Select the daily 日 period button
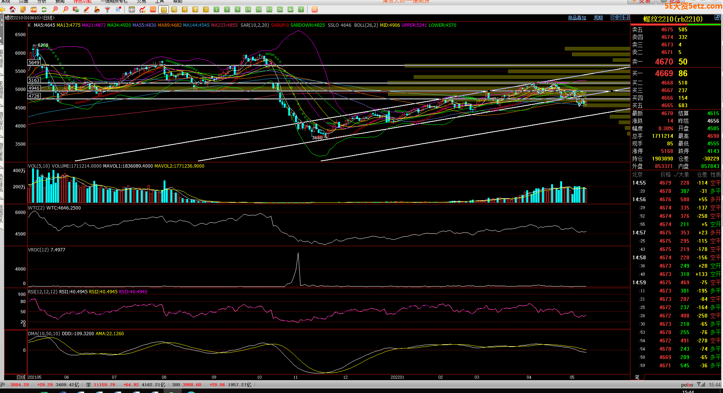 (x=164, y=9)
